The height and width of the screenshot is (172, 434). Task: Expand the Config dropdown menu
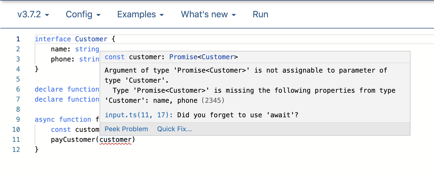83,15
